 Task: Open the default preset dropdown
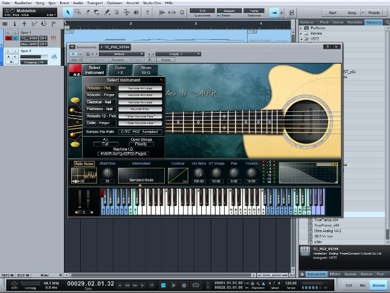click(121, 54)
